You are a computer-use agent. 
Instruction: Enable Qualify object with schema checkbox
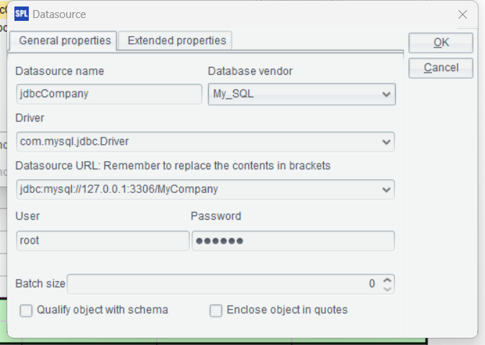pyautogui.click(x=27, y=310)
